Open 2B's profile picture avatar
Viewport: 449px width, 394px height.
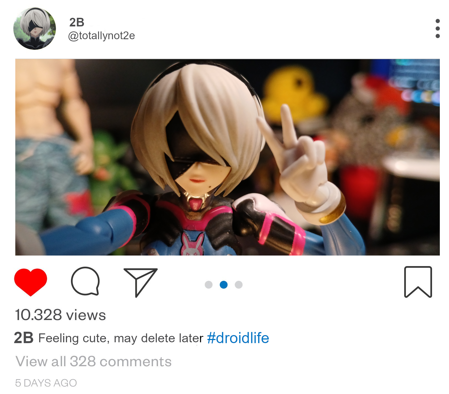click(34, 29)
